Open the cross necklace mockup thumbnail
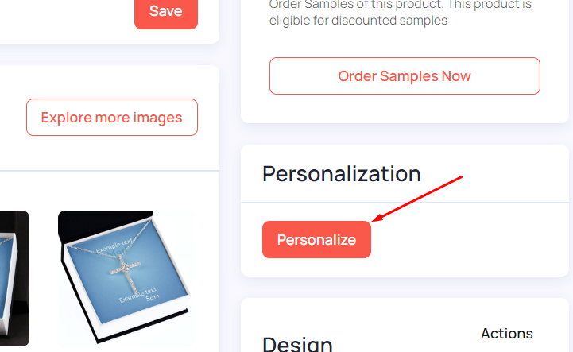This screenshot has width=573, height=352. 126,278
